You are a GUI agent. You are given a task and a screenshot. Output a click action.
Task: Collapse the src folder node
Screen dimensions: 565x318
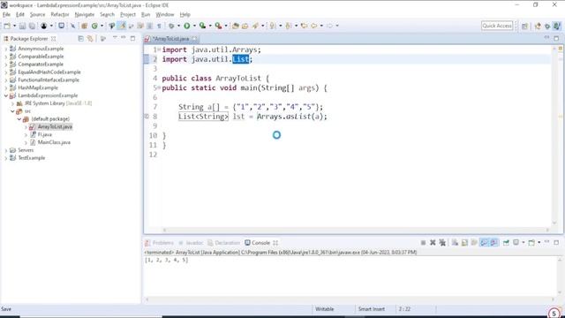click(x=12, y=111)
